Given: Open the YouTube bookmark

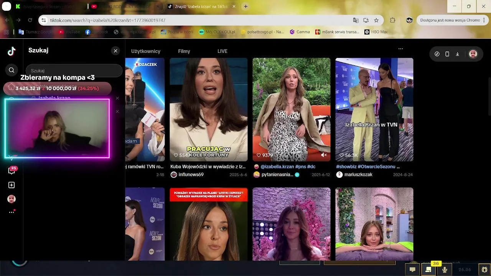Looking at the screenshot, I should coord(69,32).
